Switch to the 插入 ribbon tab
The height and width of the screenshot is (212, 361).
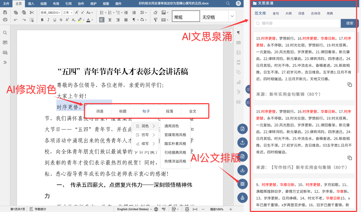click(x=31, y=4)
